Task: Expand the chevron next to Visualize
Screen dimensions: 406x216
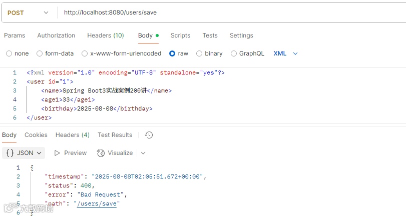Action: (x=143, y=153)
